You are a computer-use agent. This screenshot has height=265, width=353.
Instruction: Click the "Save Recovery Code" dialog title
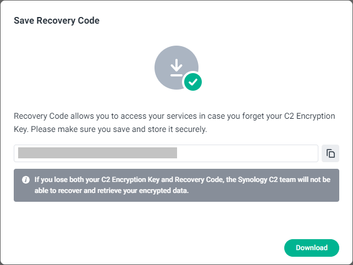tap(56, 21)
